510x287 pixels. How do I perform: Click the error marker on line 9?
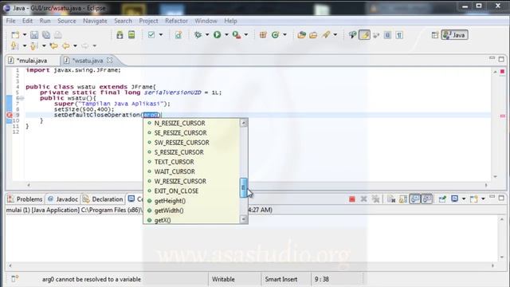9,115
